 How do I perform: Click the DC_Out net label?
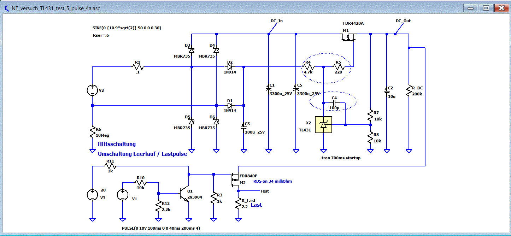pyautogui.click(x=403, y=21)
